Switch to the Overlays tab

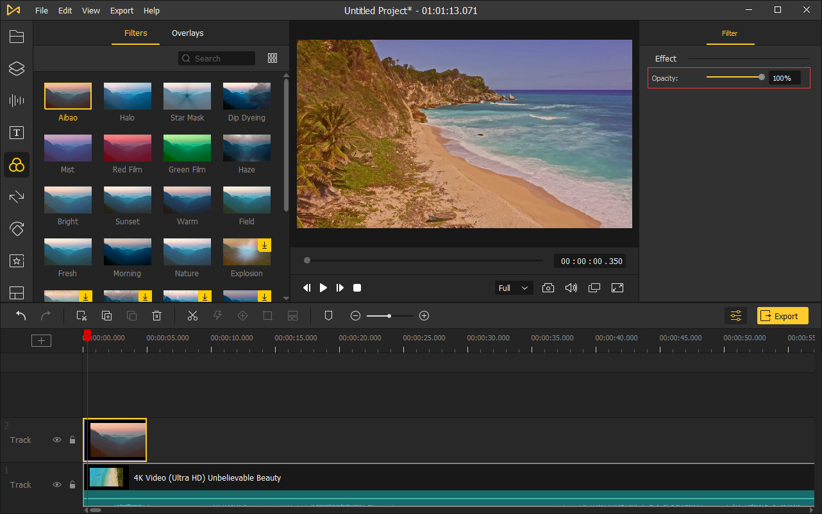coord(187,33)
